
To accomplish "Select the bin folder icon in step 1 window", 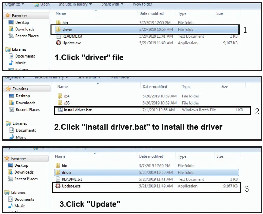I will [x=58, y=22].
